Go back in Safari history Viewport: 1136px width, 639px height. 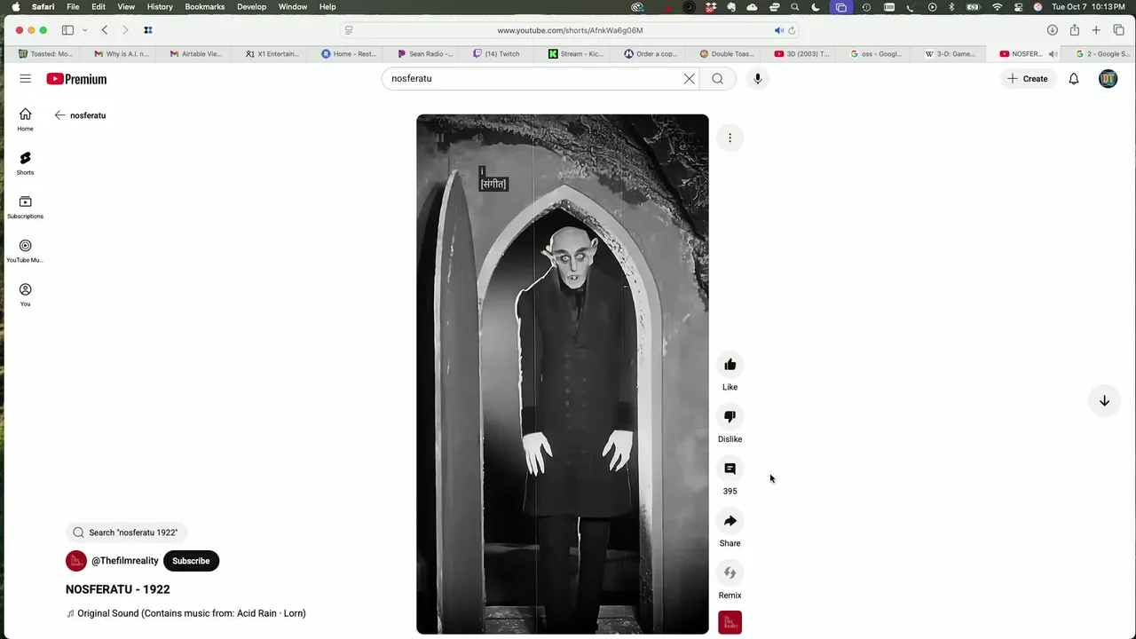[x=104, y=30]
